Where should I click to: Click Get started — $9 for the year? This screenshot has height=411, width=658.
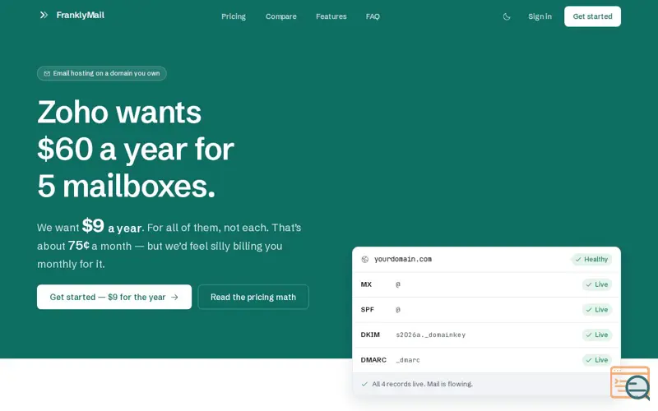(x=114, y=297)
